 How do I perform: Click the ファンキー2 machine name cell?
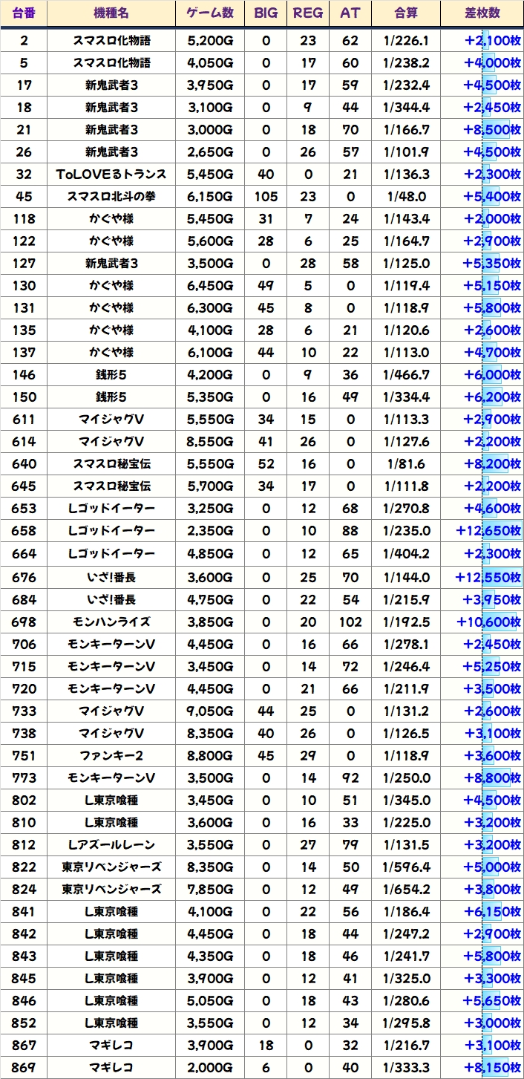111,755
